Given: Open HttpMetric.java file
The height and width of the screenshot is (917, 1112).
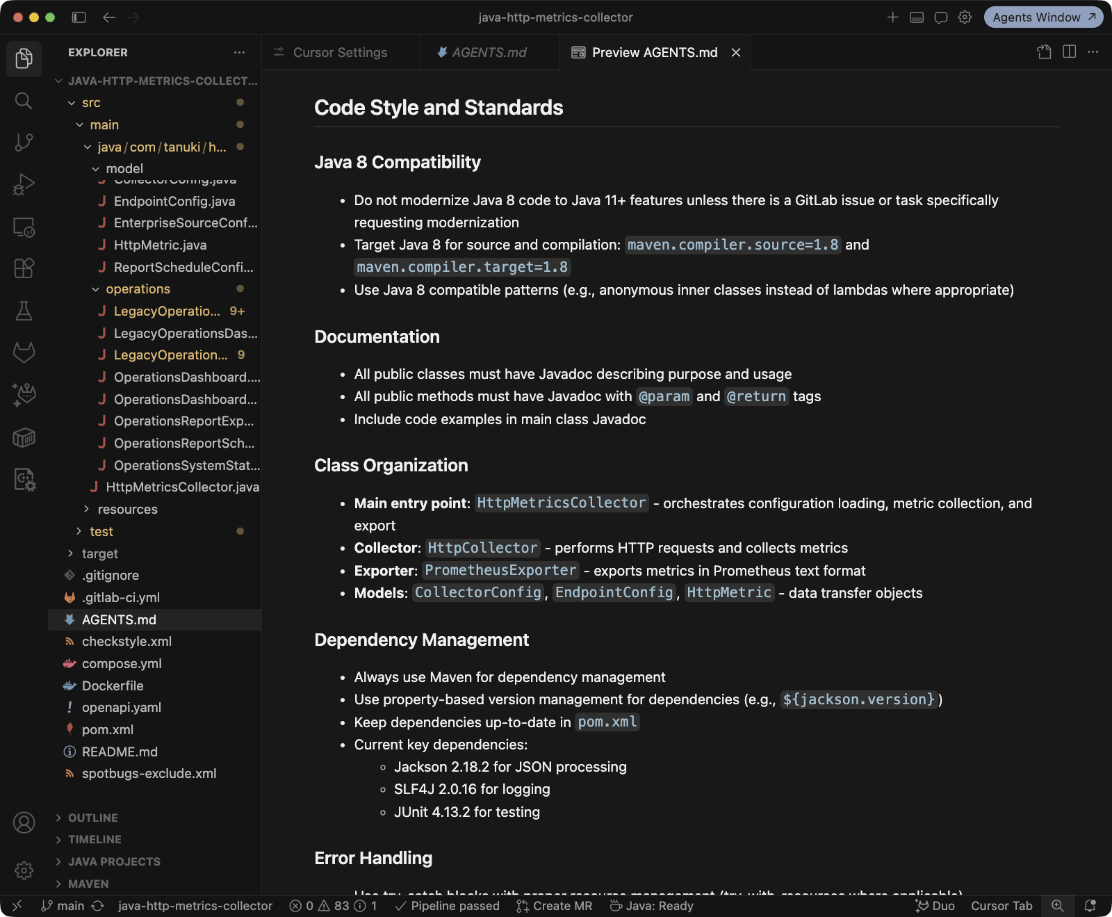Looking at the screenshot, I should coord(155,245).
